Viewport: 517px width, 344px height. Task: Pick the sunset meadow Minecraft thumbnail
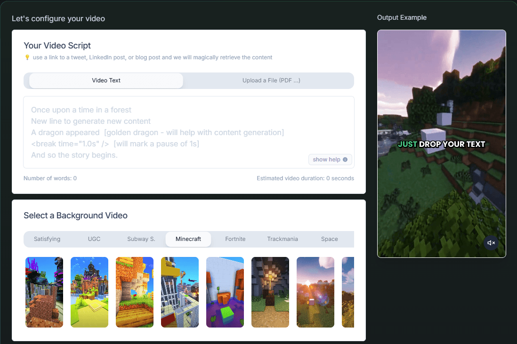tap(315, 292)
